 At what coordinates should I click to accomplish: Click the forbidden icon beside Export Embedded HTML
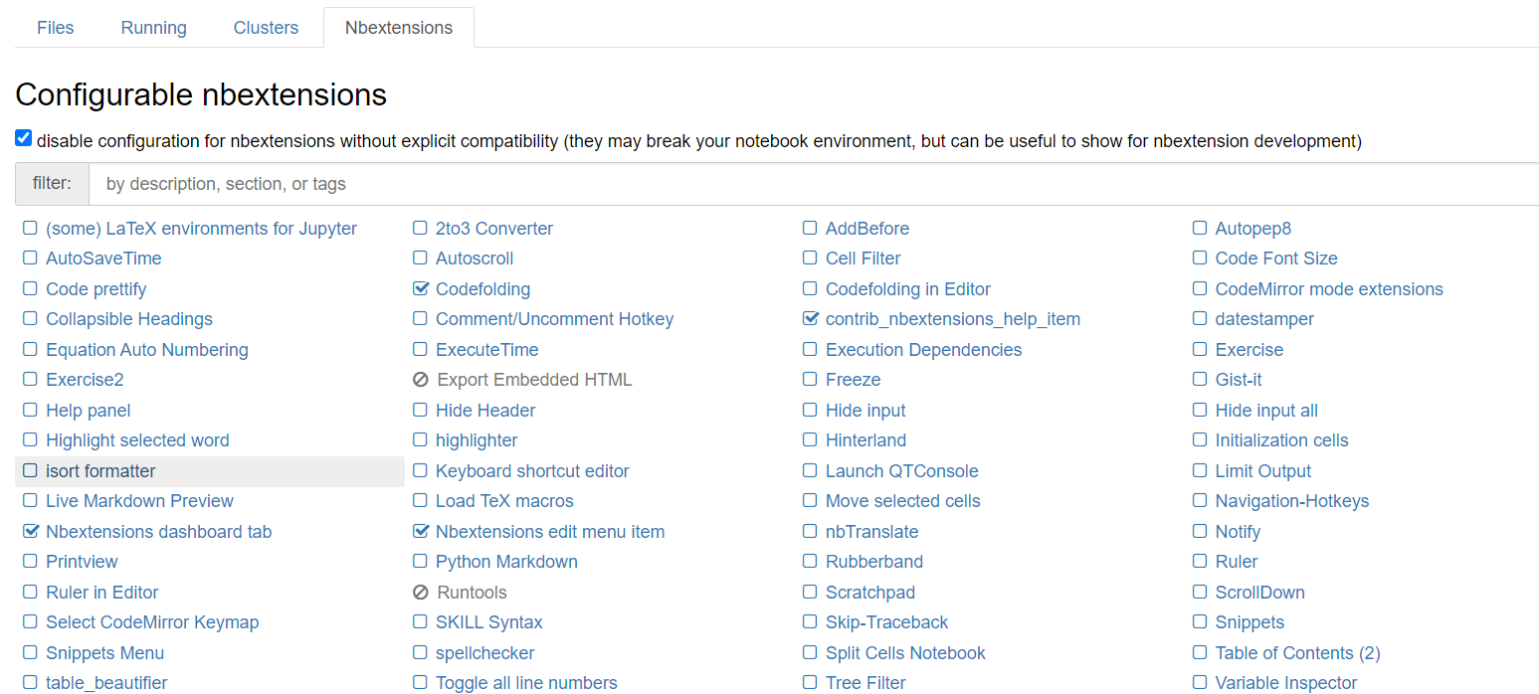point(420,380)
